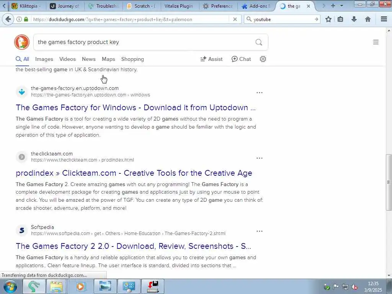Click the scrollbar down arrow
Image resolution: width=392 pixels, height=294 pixels.
389,276
